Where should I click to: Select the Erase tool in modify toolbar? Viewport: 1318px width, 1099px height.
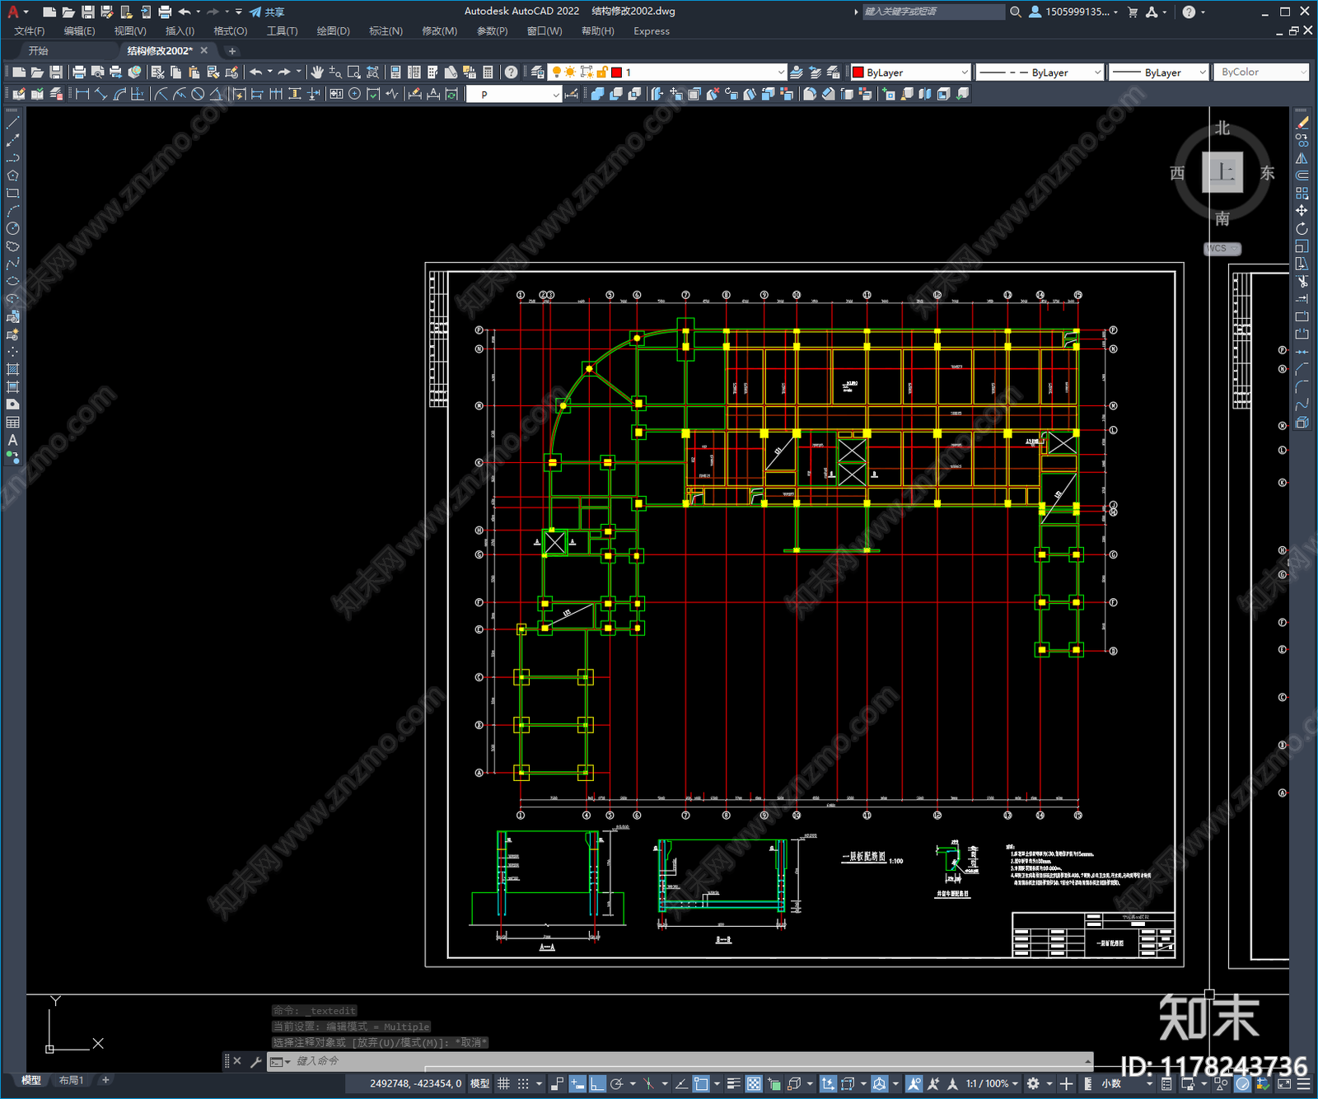pyautogui.click(x=1302, y=123)
